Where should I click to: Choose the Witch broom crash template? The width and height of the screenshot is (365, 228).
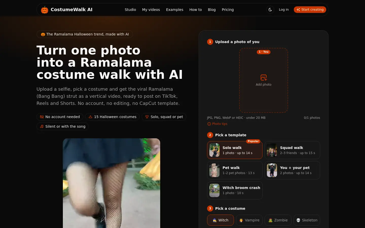click(x=235, y=190)
